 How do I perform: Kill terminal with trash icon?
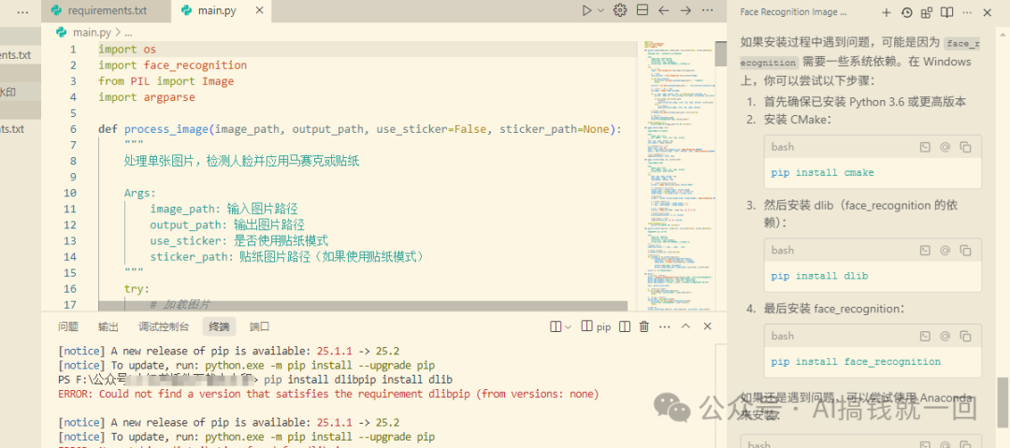pyautogui.click(x=643, y=326)
